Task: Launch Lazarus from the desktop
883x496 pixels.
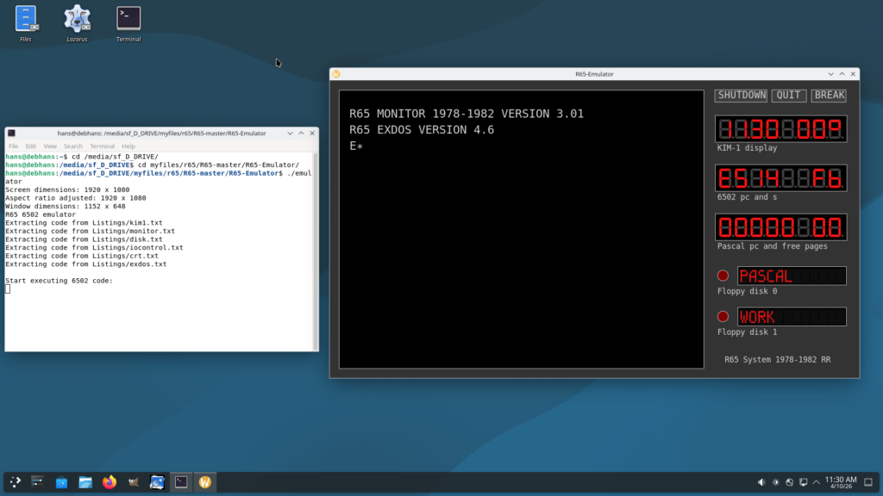Action: click(x=78, y=19)
